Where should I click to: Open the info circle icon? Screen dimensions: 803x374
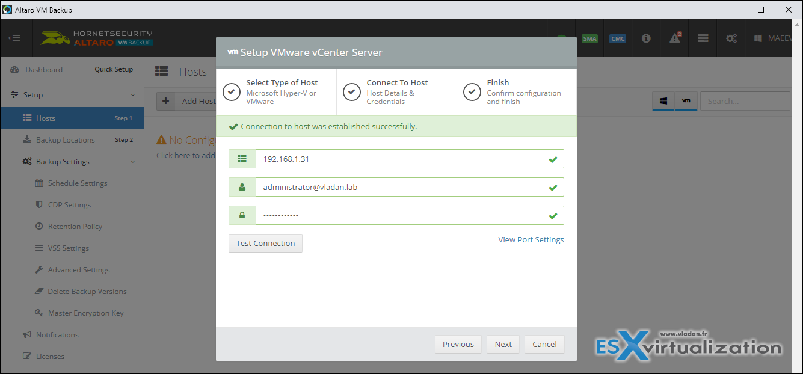(646, 38)
